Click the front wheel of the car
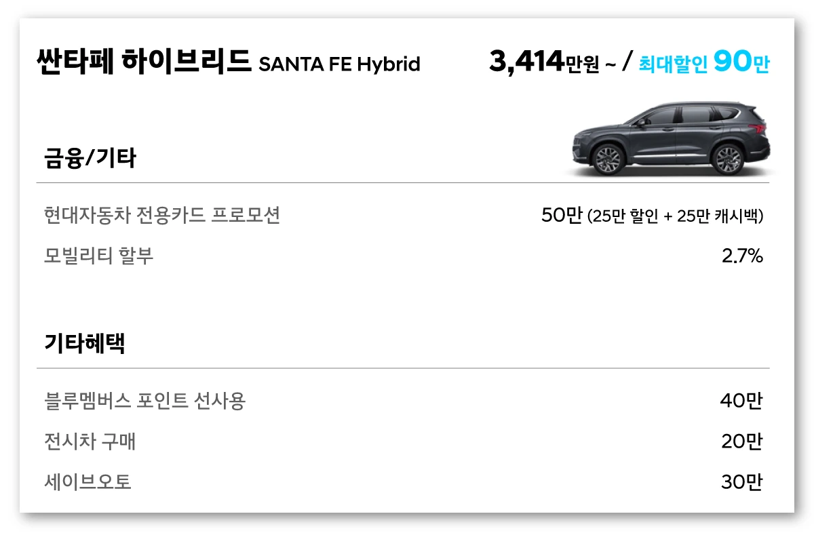 pos(608,159)
